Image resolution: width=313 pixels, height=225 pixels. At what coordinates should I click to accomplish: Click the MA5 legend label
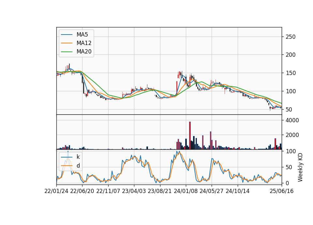[82, 35]
